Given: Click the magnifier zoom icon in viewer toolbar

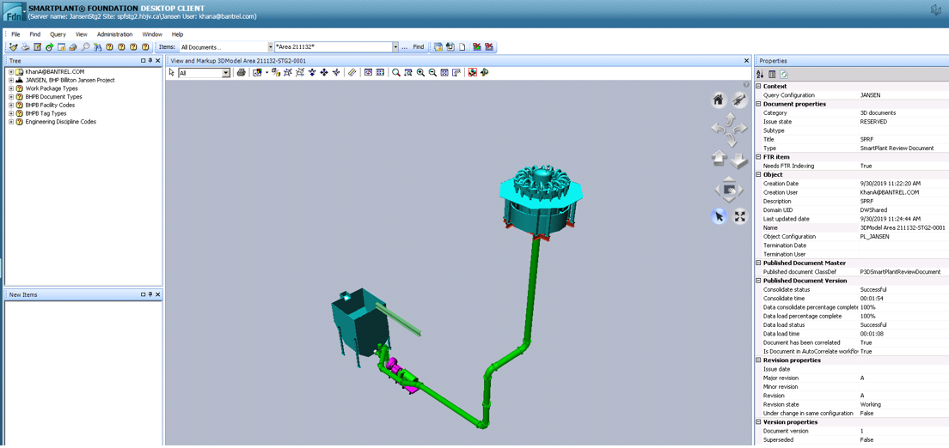Looking at the screenshot, I should tap(396, 73).
